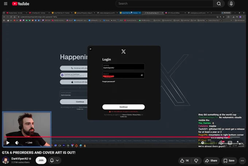Click the magnifying glass search button
The width and height of the screenshot is (248, 166).
pos(219,4)
